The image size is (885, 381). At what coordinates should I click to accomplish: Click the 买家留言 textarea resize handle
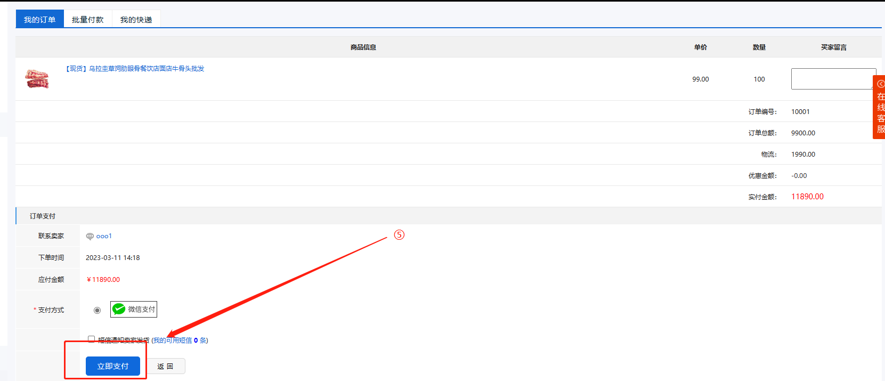(874, 87)
